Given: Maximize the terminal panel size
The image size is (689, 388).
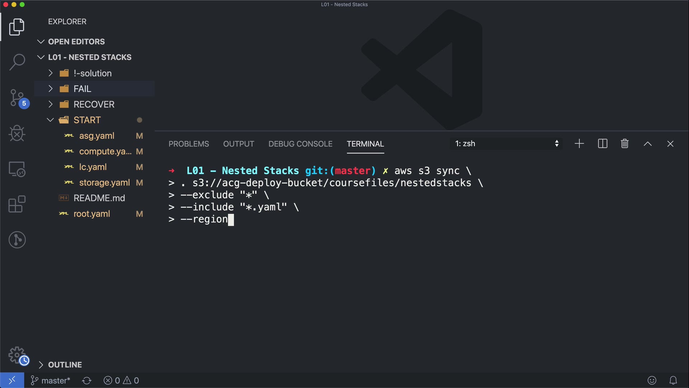Looking at the screenshot, I should coord(647,144).
